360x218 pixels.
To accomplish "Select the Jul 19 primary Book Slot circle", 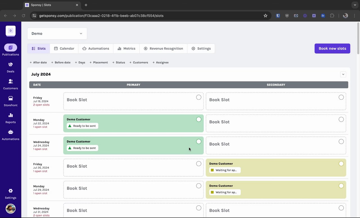I will (199, 97).
